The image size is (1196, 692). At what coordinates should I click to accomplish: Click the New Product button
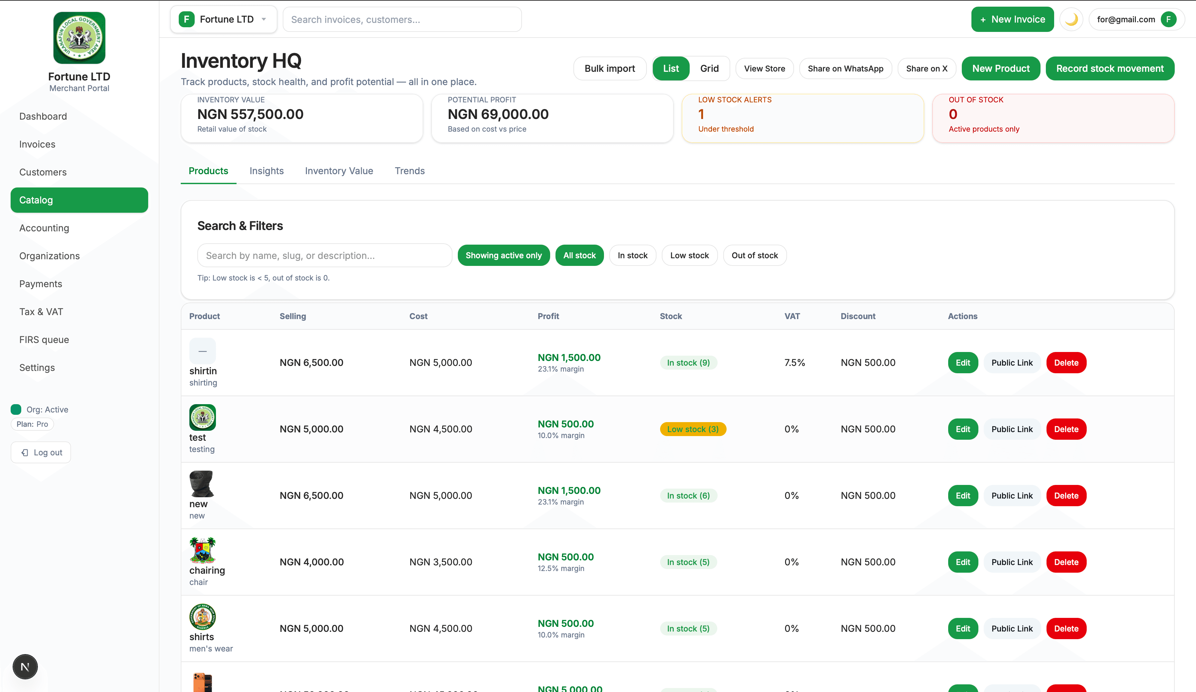(1000, 68)
